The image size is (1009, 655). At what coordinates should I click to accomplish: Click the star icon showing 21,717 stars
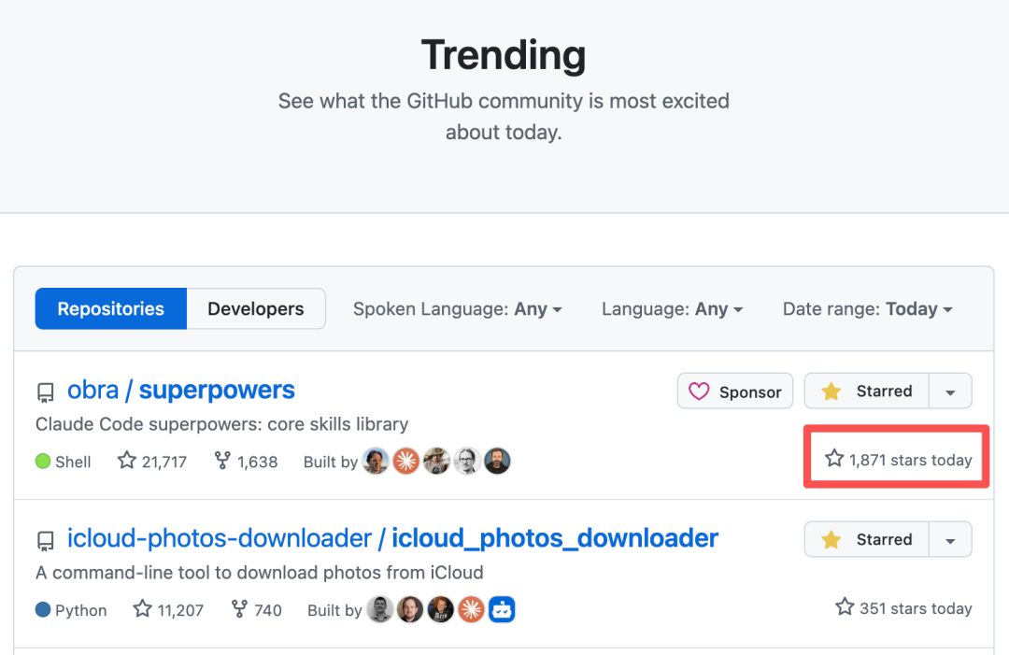[x=125, y=461]
